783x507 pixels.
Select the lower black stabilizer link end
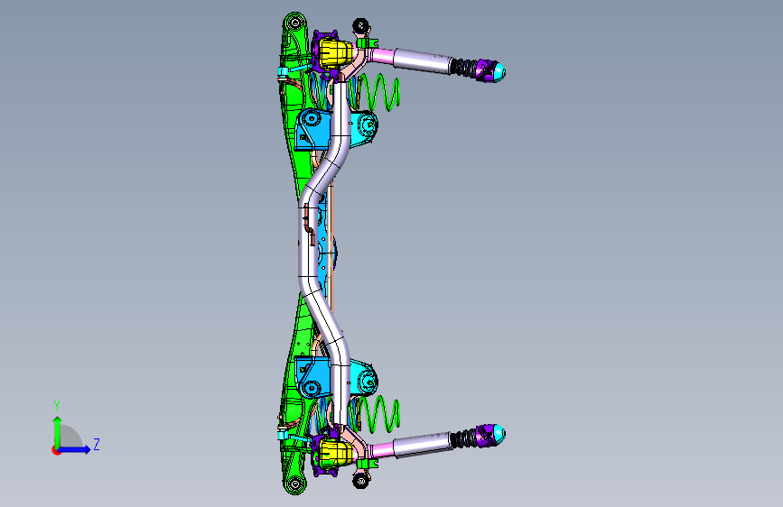(360, 481)
